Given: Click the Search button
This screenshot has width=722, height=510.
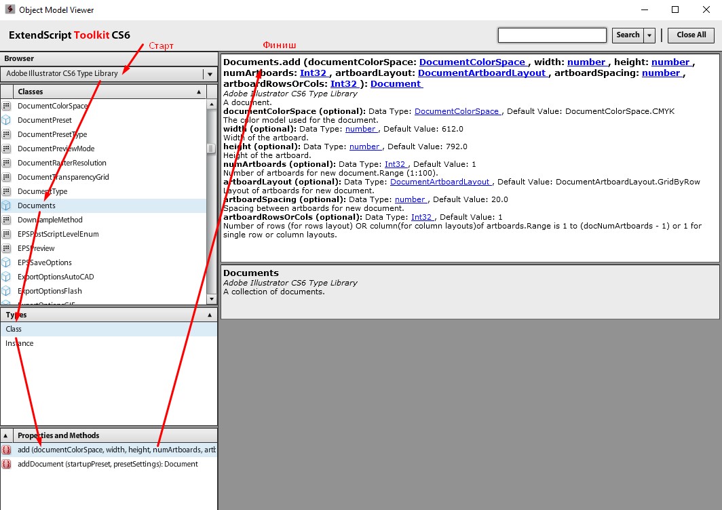Looking at the screenshot, I should [x=628, y=35].
